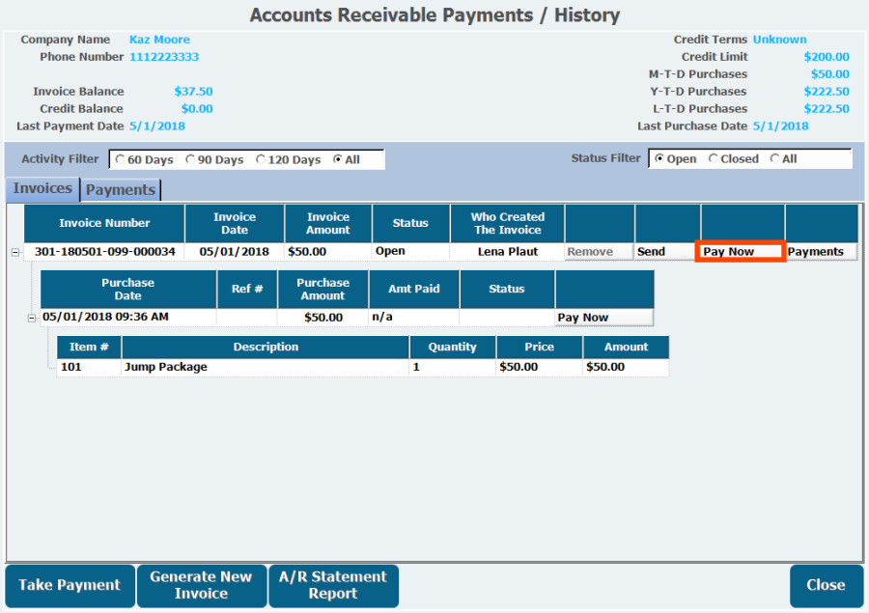Collapse the 05/01/2018 09:36 AM purchase row
This screenshot has width=869, height=613.
pyautogui.click(x=31, y=318)
